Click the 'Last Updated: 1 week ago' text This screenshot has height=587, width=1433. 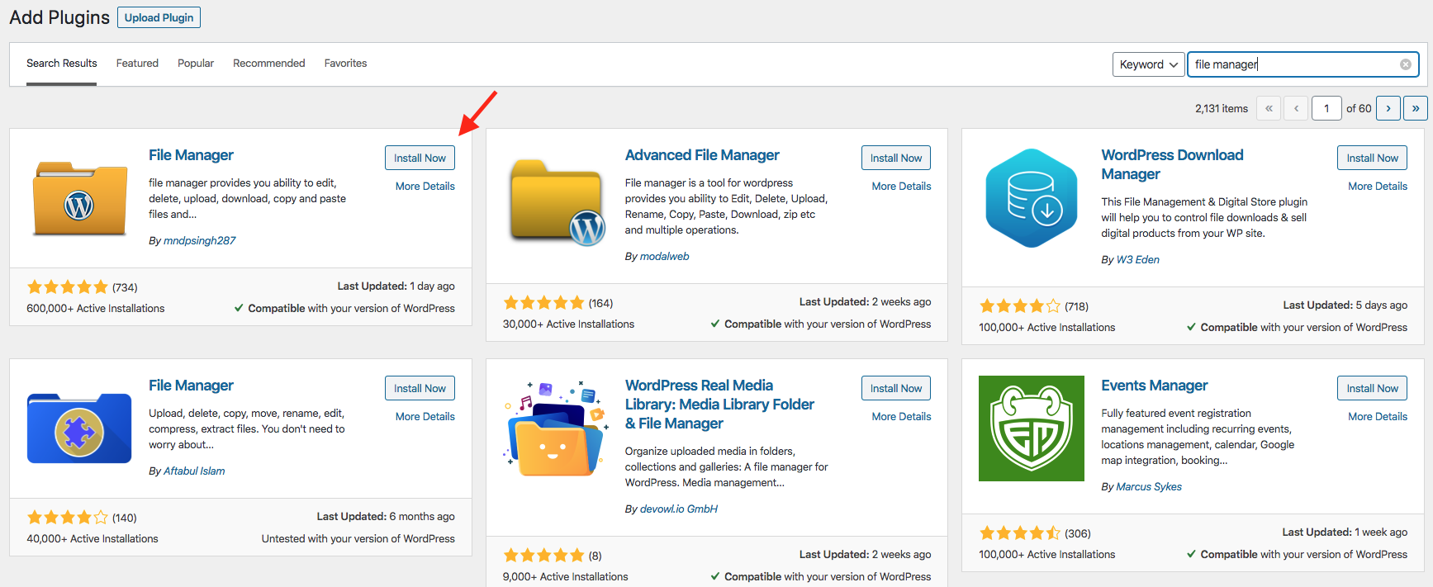[x=1345, y=532]
